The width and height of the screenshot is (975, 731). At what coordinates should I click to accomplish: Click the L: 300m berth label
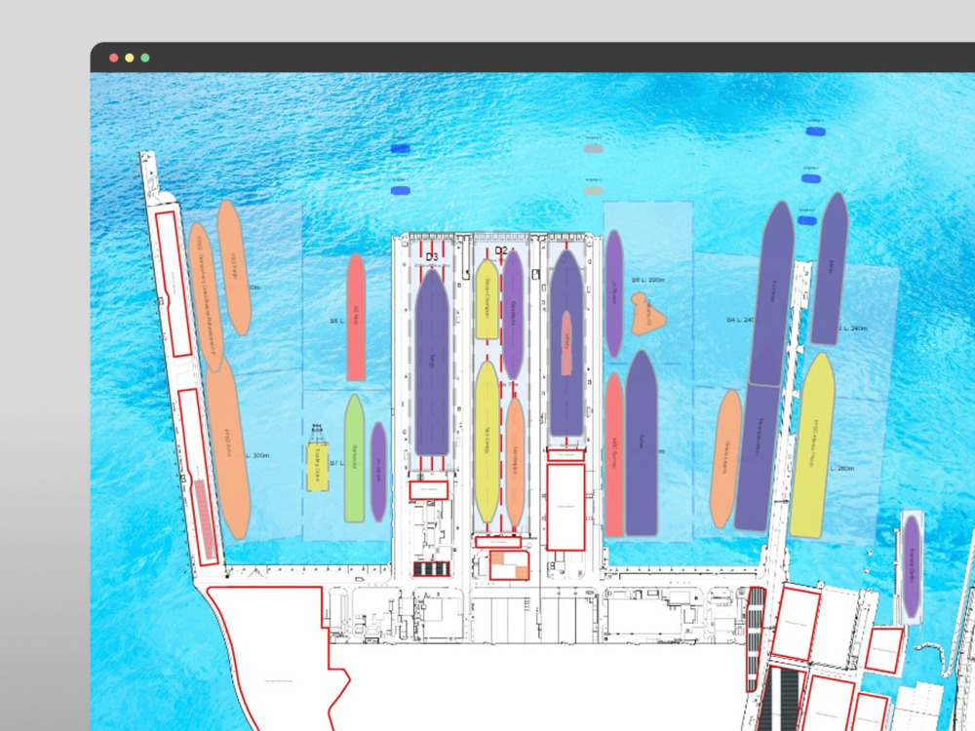coord(257,455)
